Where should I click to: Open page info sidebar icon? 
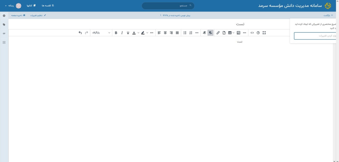coord(4,16)
